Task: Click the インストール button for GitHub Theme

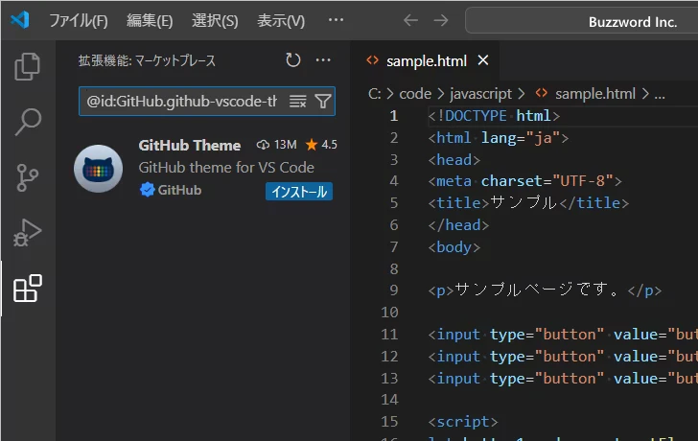Action: click(298, 191)
